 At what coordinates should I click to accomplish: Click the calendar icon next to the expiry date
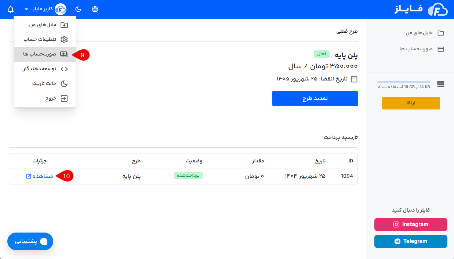(x=353, y=79)
